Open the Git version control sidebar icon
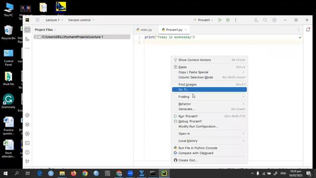This screenshot has width=316, height=178. coord(28,161)
